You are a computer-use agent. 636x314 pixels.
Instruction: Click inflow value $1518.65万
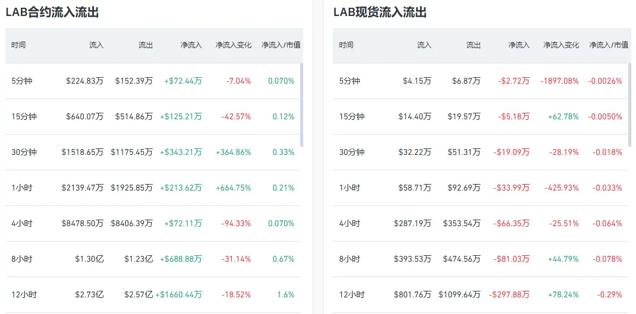83,153
